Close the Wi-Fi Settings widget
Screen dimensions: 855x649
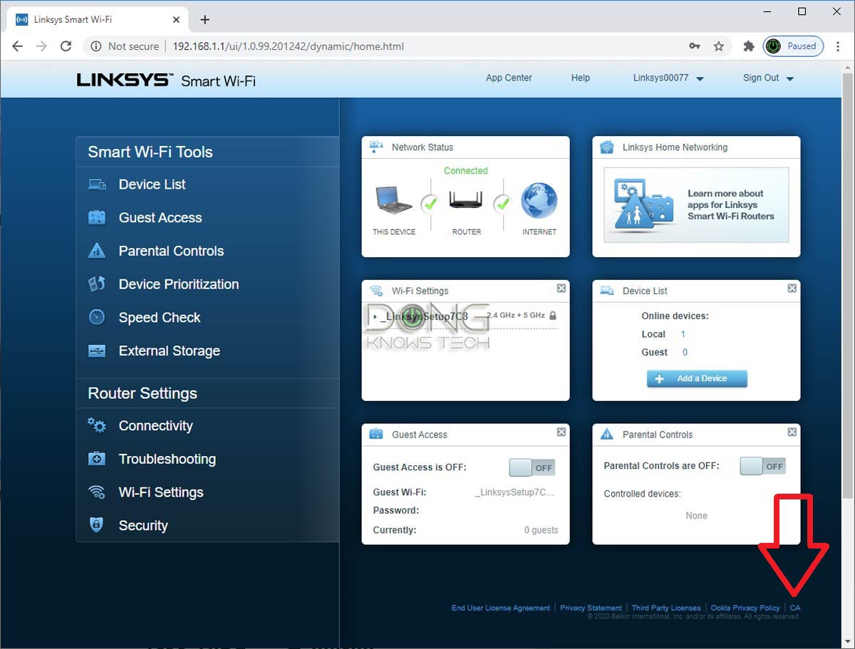coord(561,289)
